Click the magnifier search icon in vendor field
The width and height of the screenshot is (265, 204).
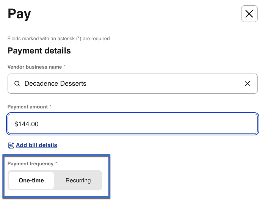point(17,84)
